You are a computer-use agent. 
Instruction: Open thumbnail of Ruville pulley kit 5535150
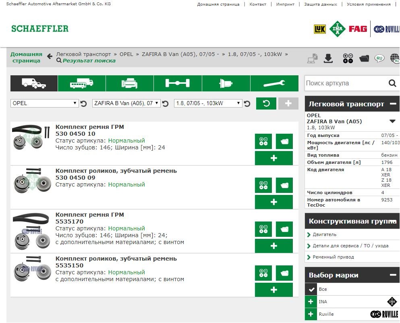point(32,268)
